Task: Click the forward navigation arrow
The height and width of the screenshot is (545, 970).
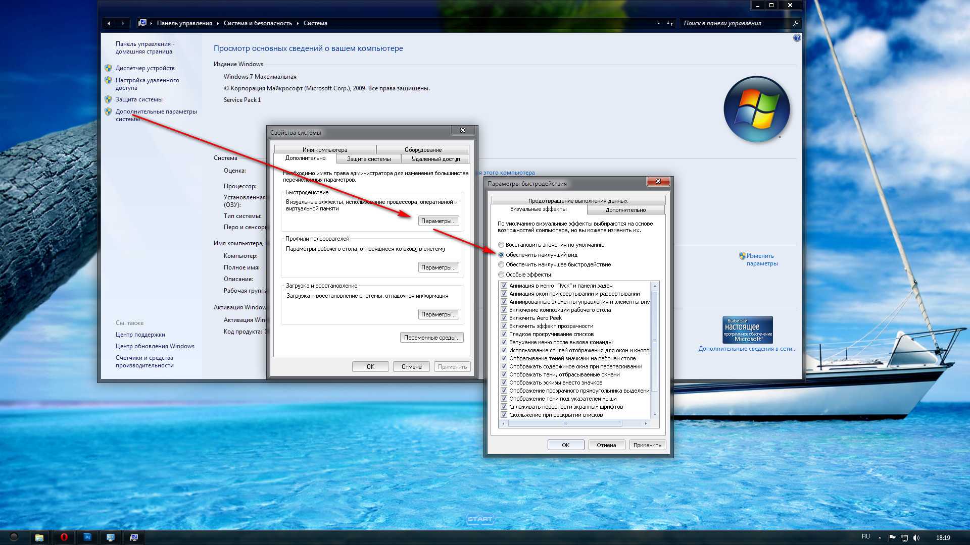Action: pyautogui.click(x=123, y=23)
